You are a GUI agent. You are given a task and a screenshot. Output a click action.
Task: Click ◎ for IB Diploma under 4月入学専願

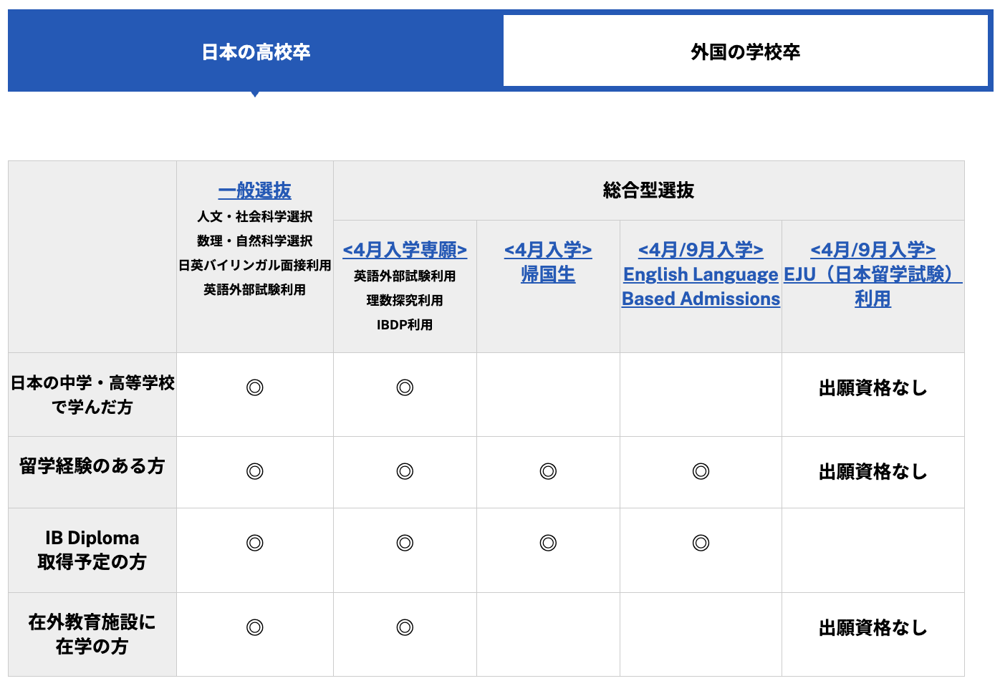coord(405,543)
